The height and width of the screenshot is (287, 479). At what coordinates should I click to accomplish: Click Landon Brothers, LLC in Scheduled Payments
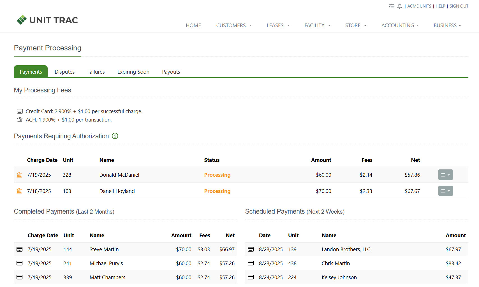pyautogui.click(x=346, y=249)
